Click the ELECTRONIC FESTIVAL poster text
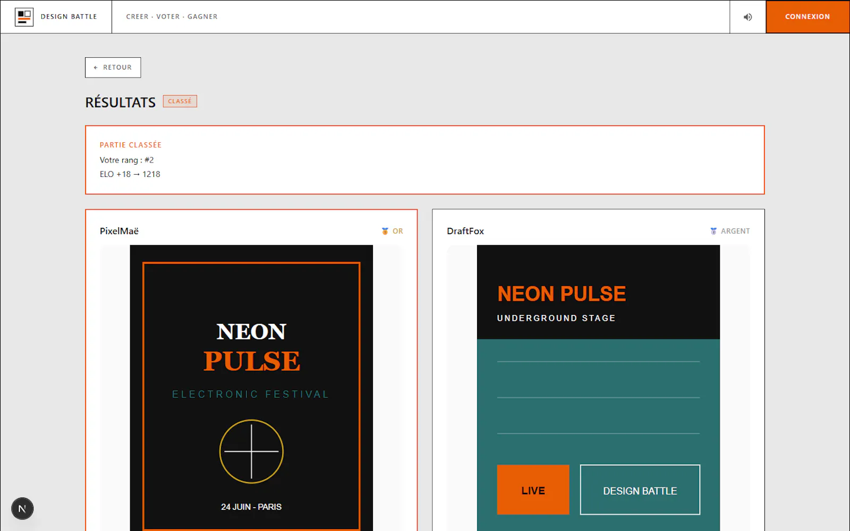The width and height of the screenshot is (850, 531). click(x=251, y=394)
